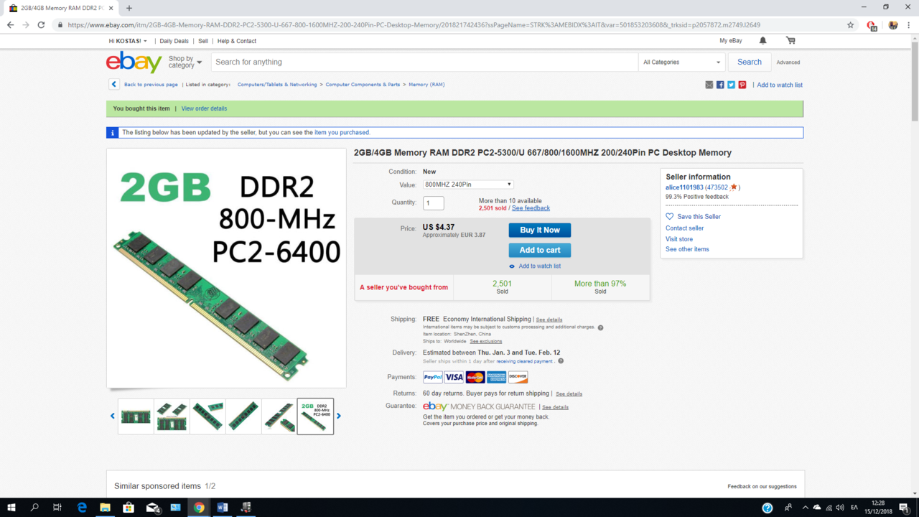Click Memory (RAM) breadcrumb
919x517 pixels.
(426, 85)
